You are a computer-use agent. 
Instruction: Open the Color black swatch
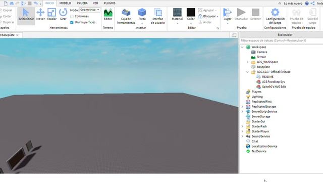[191, 12]
